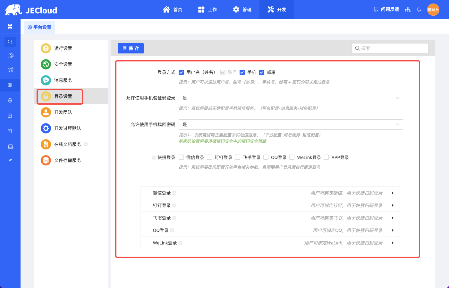Uncheck the 用户名（姓名） login checkbox

point(181,72)
